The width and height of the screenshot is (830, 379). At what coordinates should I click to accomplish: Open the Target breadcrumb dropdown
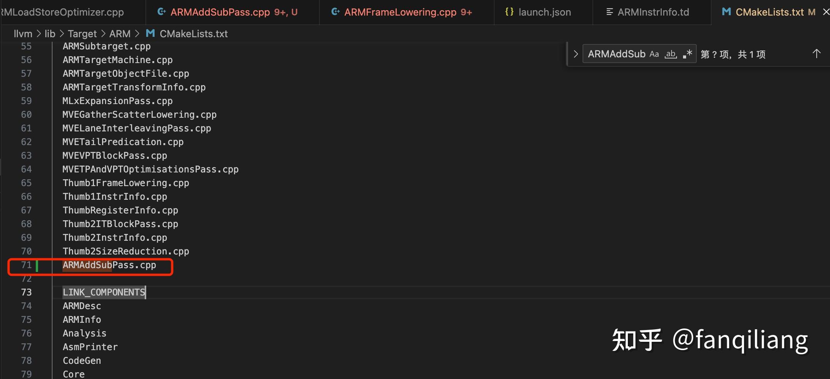pos(82,34)
